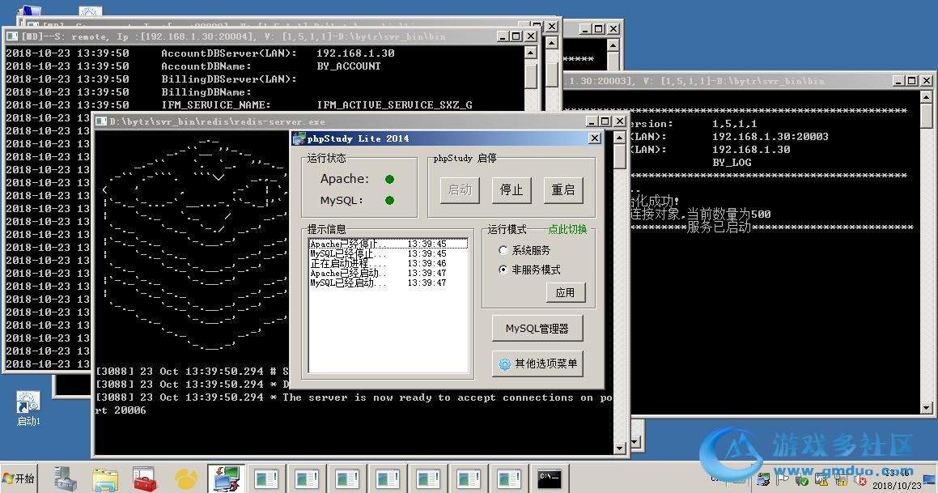Click the red X tray icon
Image resolution: width=938 pixels, height=493 pixels.
[860, 480]
